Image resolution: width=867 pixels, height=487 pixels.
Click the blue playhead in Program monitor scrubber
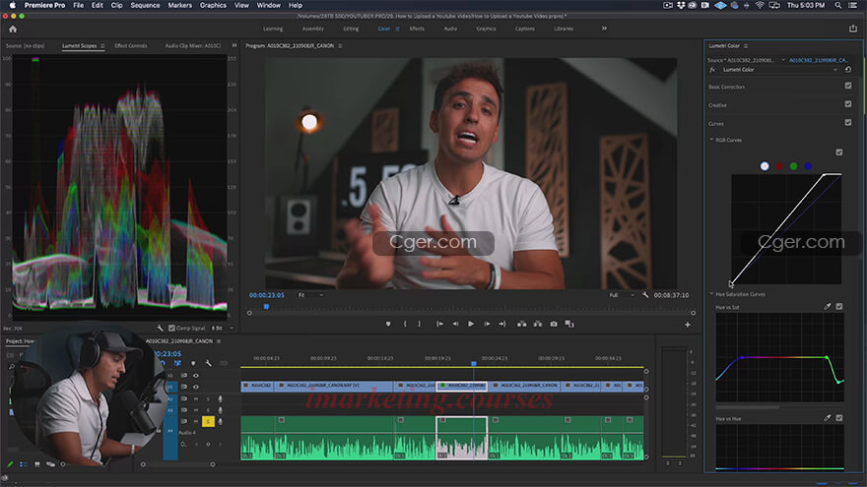click(x=266, y=306)
